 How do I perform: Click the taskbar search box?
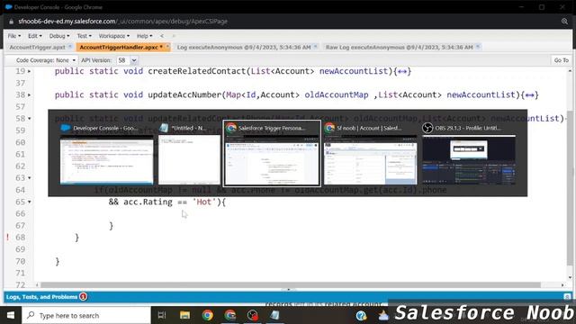[86, 315]
